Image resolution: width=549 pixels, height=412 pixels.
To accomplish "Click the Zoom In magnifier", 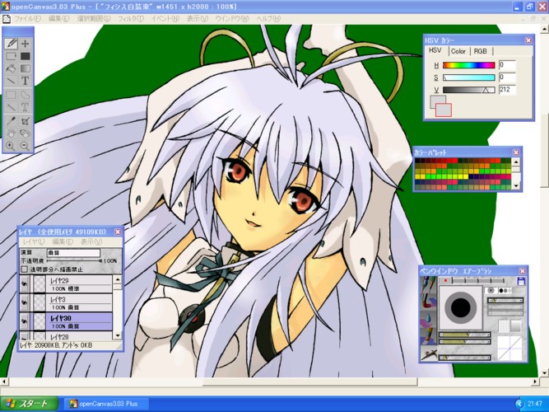I will (12, 146).
